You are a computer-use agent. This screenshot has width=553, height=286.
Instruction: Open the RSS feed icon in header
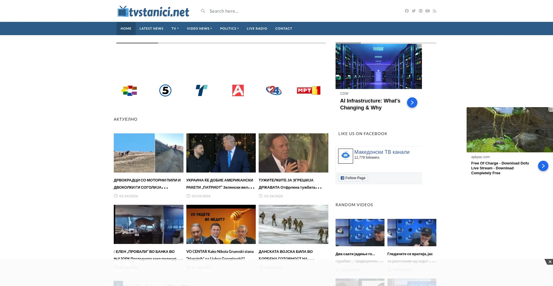tap(435, 11)
